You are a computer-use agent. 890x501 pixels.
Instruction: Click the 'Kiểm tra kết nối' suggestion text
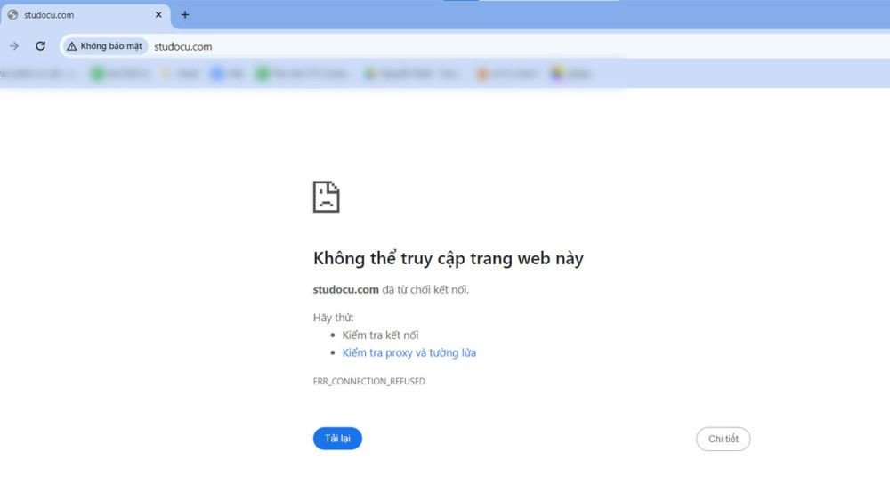[x=380, y=335]
